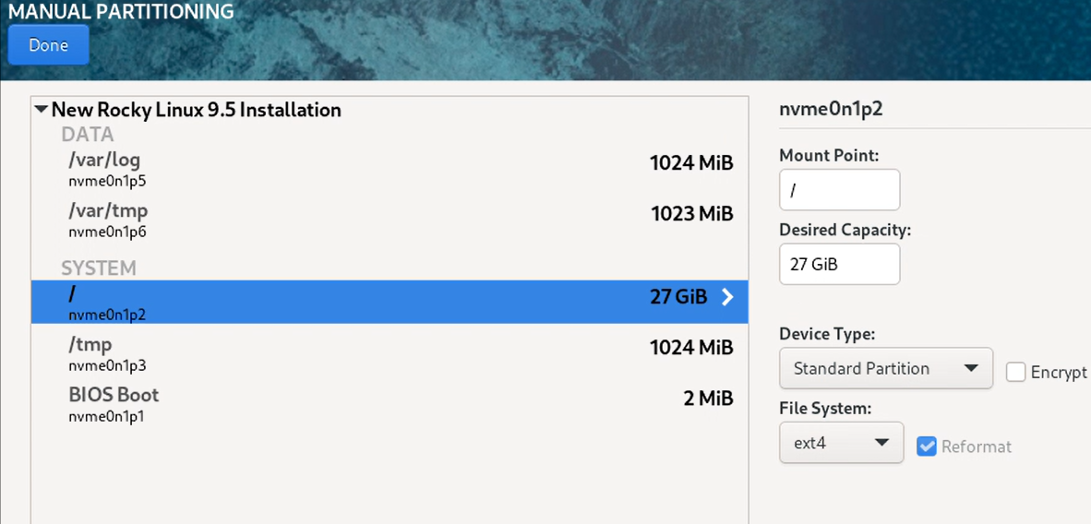Click the DATA section header
The image size is (1091, 524).
pyautogui.click(x=88, y=135)
